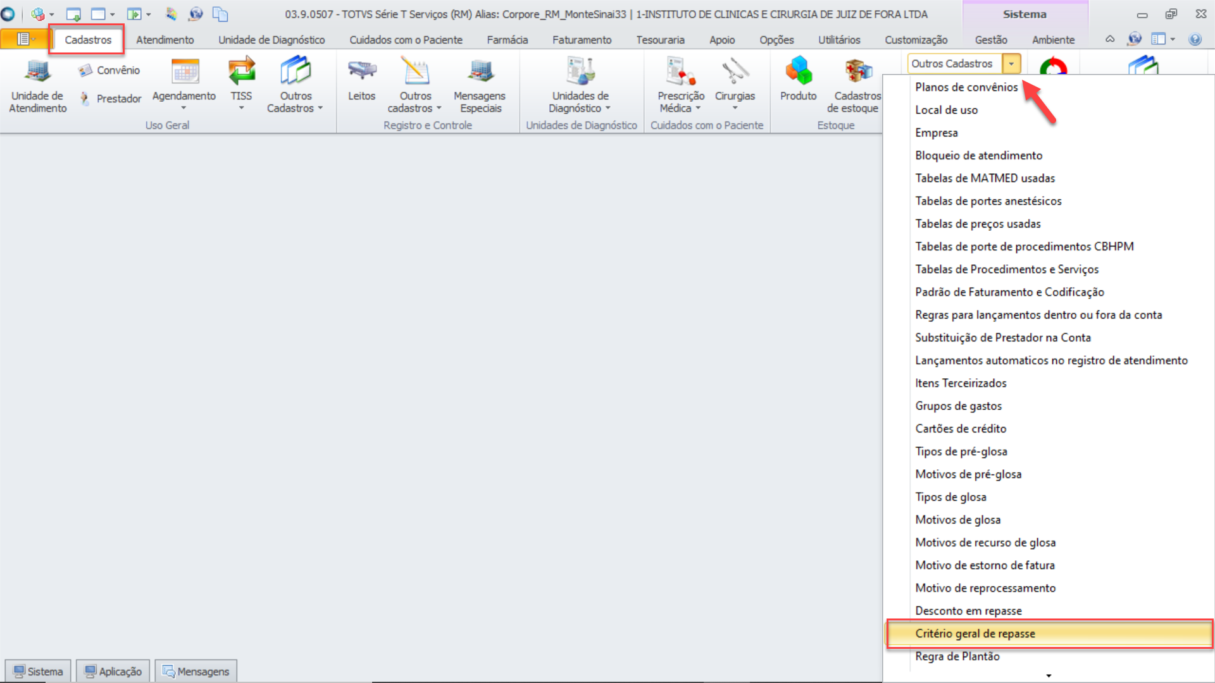Expand the Cirurgias dropdown arrow
Screen dimensions: 1215x683
coord(735,108)
